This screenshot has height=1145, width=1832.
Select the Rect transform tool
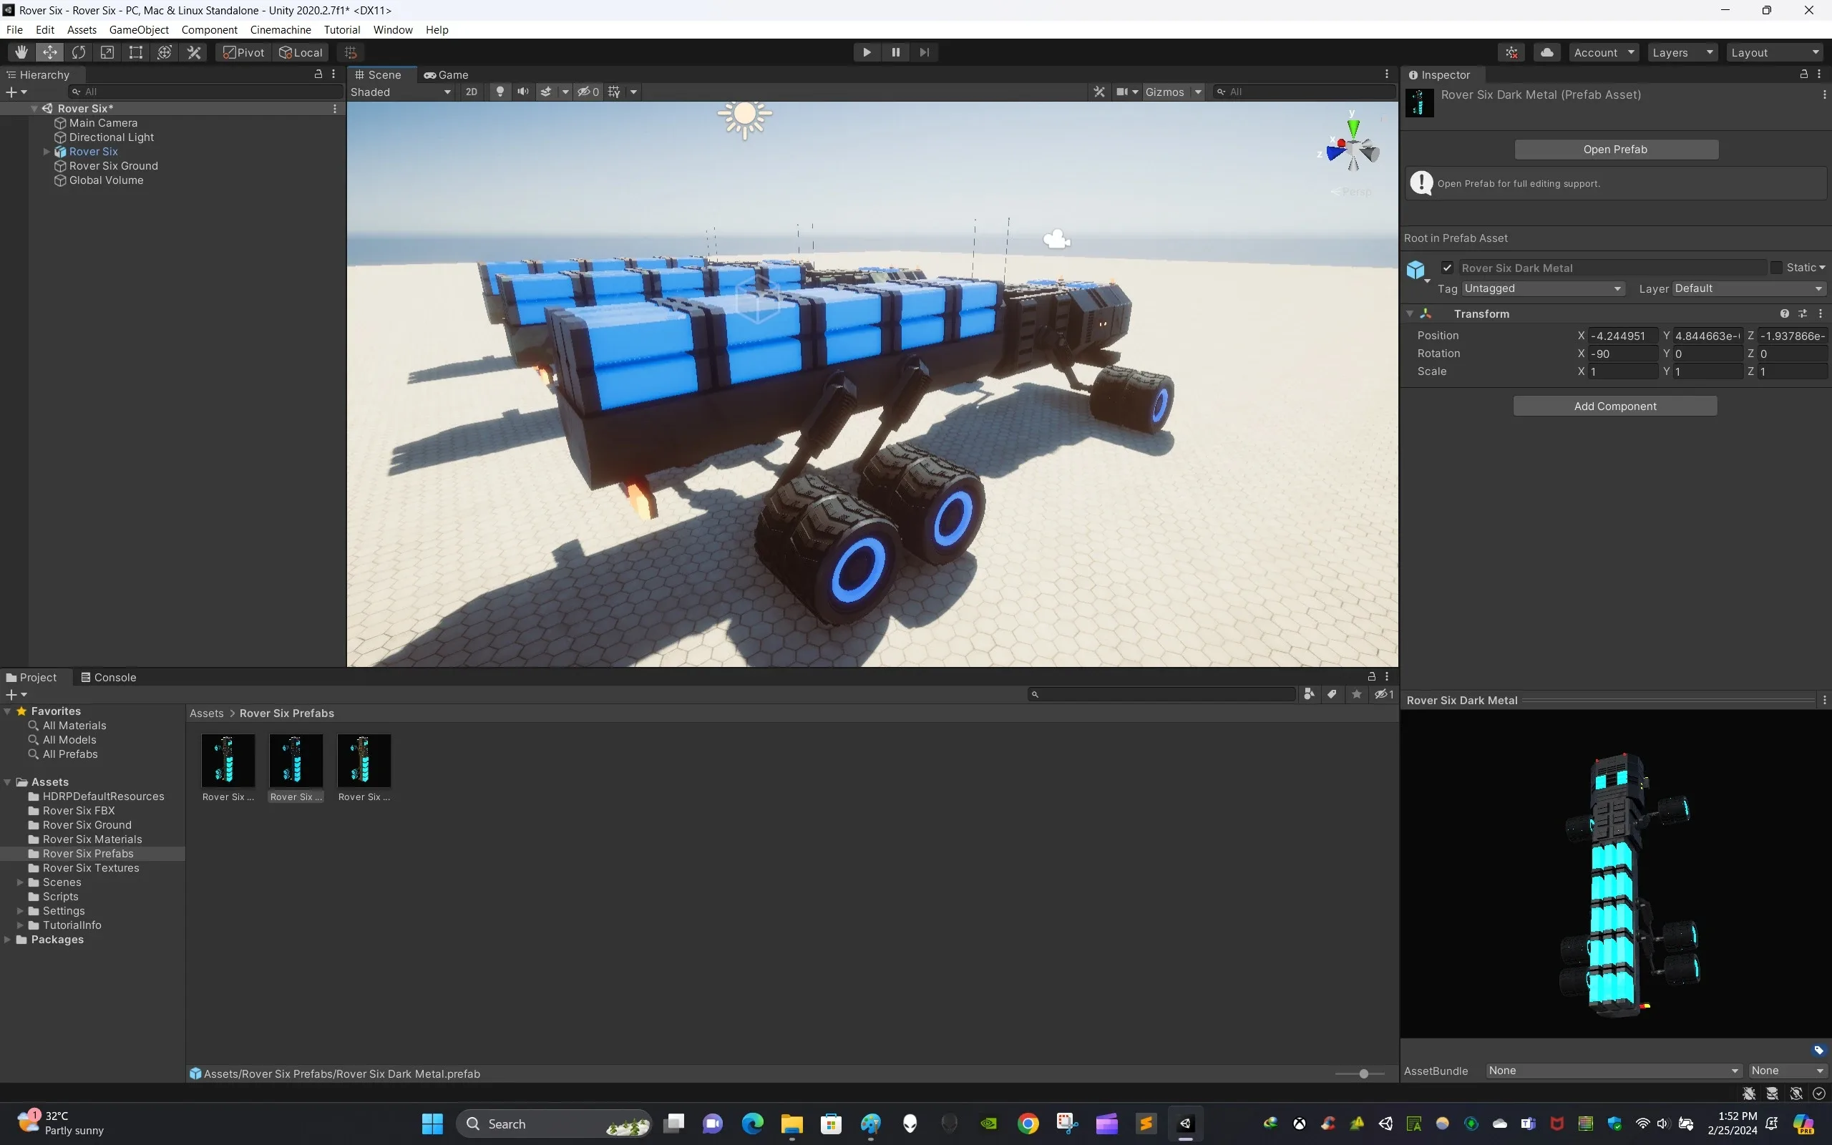[136, 52]
